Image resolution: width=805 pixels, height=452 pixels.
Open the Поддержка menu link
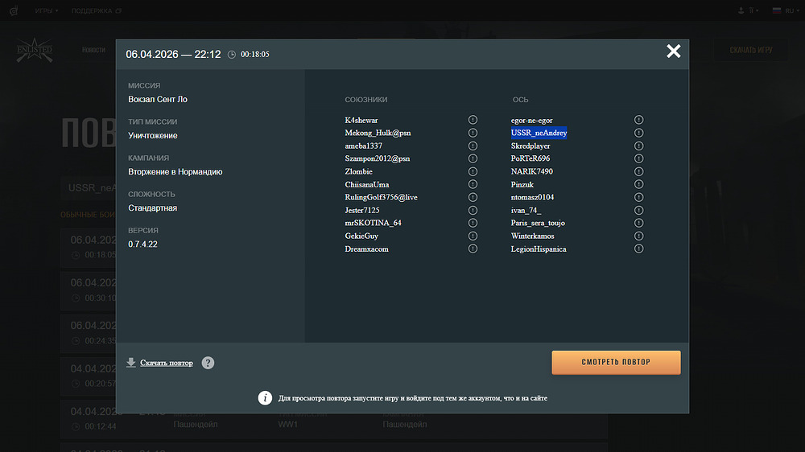(96, 10)
